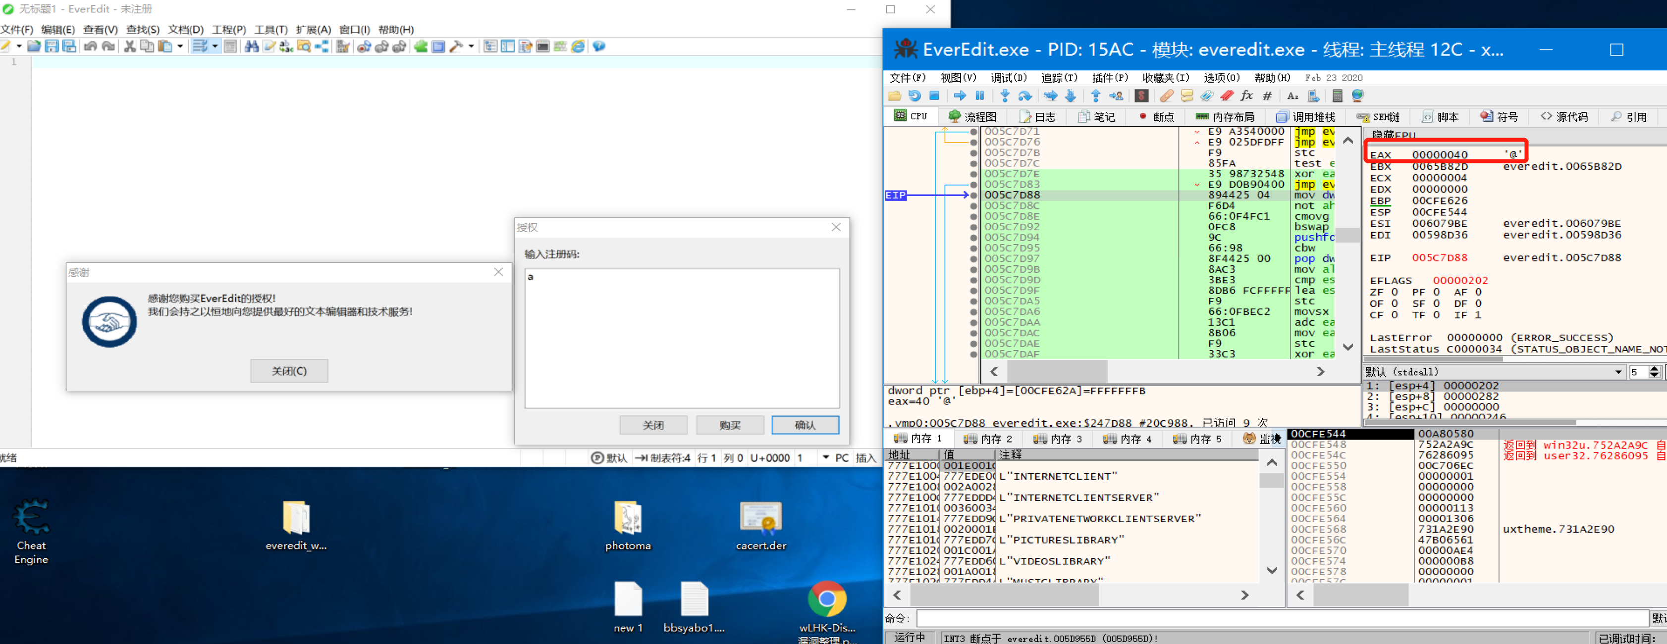Click the 隐藏FPU button in registers pane
1667x644 pixels.
pos(1393,135)
